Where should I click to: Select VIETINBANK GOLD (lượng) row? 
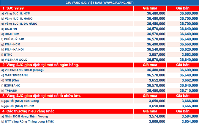tap(99, 70)
